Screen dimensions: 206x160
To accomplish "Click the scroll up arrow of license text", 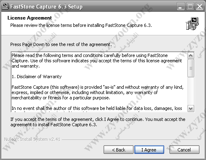I will [191, 55].
